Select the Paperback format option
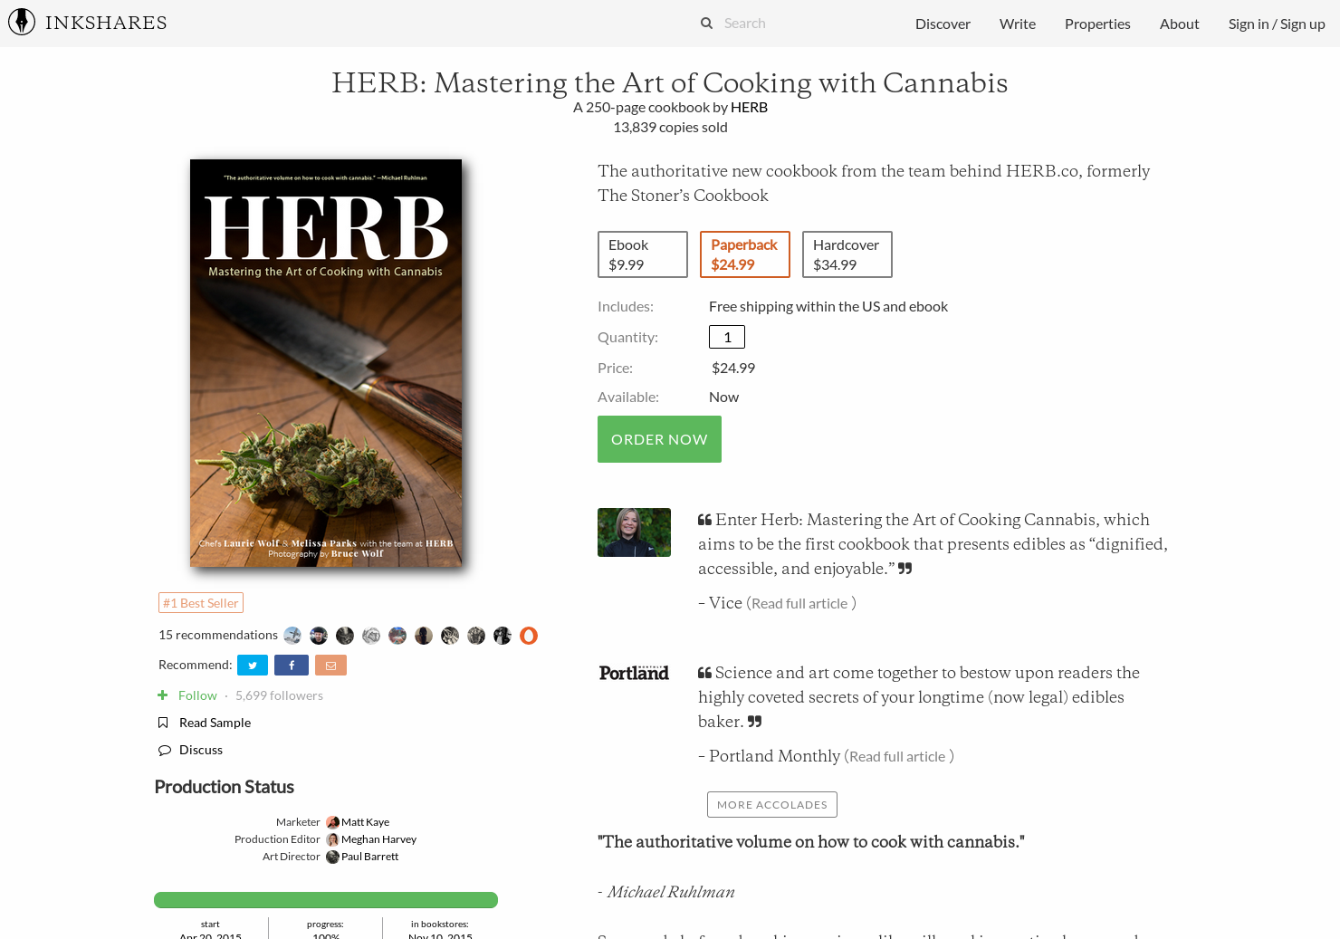This screenshot has width=1340, height=939. pos(744,254)
